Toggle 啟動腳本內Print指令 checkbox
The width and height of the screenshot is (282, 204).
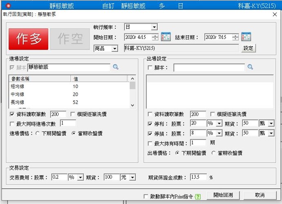coord(146,197)
